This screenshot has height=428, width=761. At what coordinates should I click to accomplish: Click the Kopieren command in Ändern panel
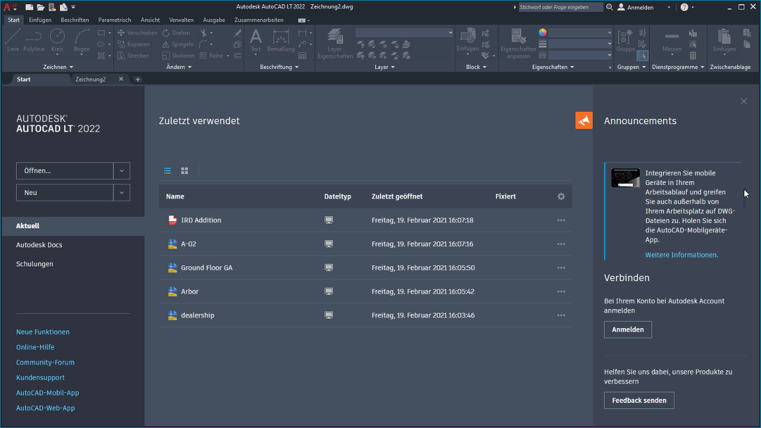[134, 45]
